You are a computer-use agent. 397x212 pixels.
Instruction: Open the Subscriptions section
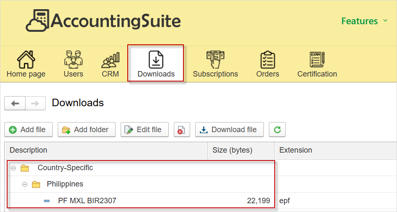pyautogui.click(x=215, y=64)
